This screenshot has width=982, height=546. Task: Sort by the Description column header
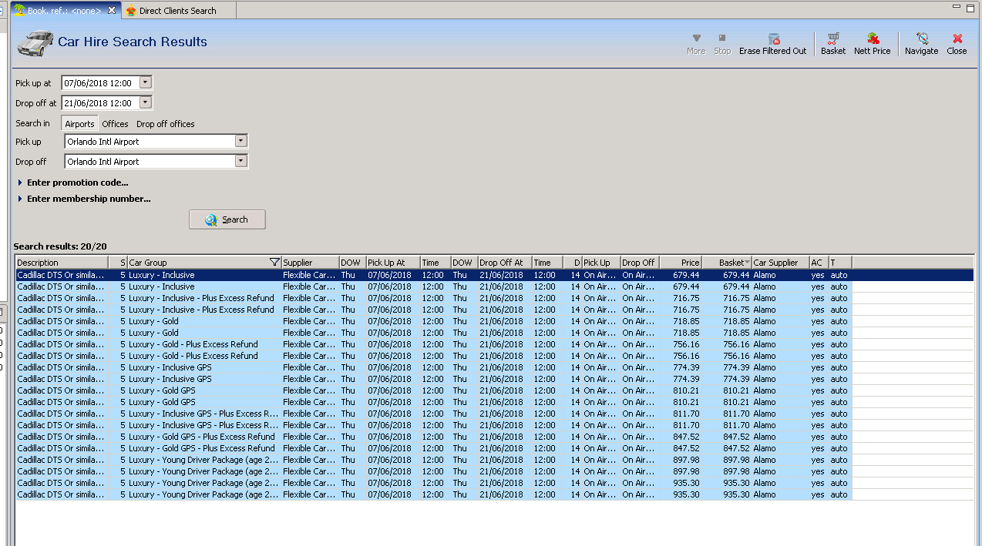(61, 263)
